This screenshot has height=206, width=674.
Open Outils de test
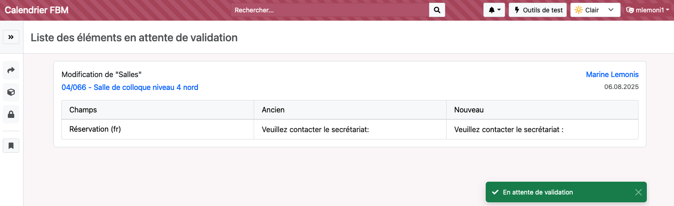[538, 10]
